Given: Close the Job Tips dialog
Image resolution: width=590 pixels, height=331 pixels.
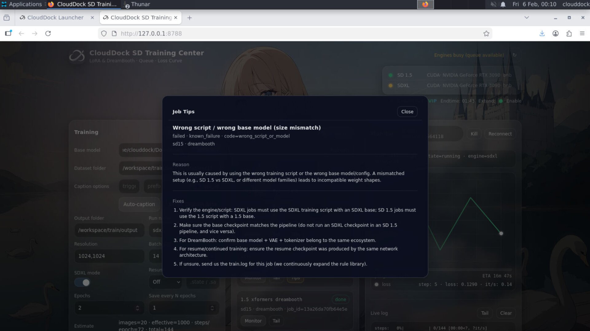Looking at the screenshot, I should tap(407, 112).
